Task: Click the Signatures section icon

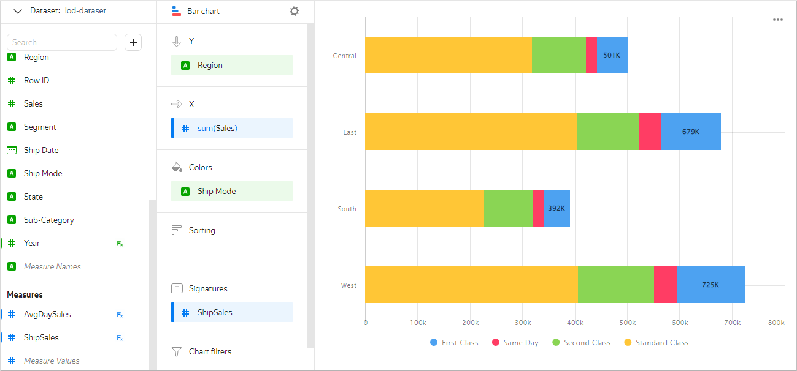Action: click(x=177, y=288)
